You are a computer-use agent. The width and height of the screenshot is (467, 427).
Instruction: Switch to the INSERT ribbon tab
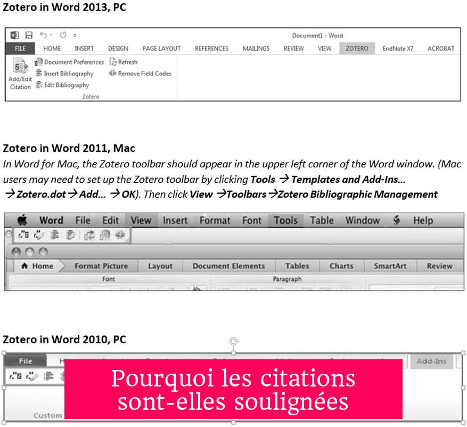[84, 49]
